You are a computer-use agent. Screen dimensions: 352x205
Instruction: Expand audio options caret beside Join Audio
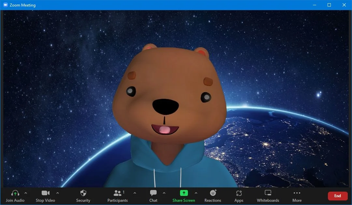click(x=26, y=193)
